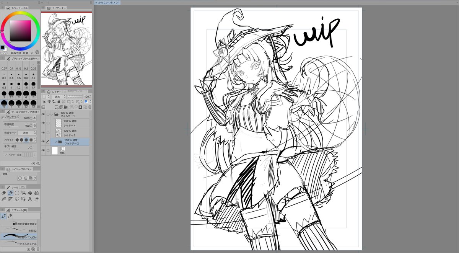Adjust the 手ブレ補正 7 stepper
This screenshot has width=459, height=253.
[31, 147]
